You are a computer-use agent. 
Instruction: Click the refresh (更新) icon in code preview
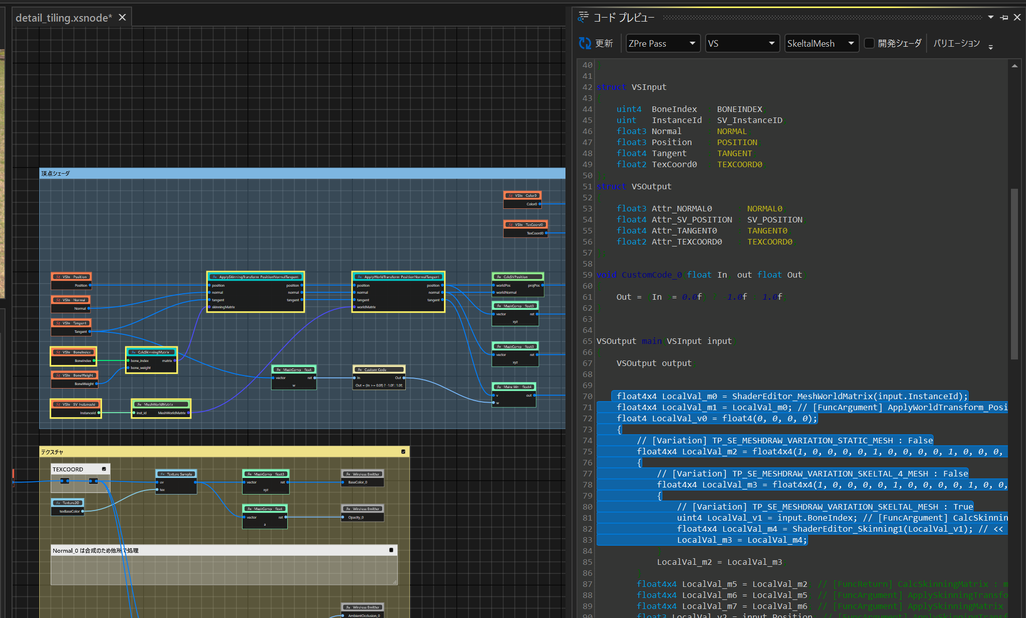point(585,44)
